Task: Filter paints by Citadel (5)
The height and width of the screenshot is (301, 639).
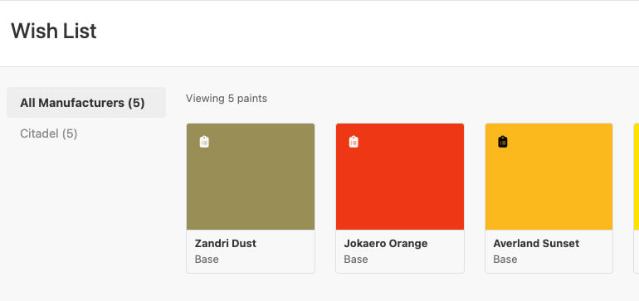Action: [x=48, y=134]
